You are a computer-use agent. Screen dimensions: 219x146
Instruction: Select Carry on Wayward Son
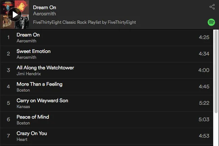tap(106, 103)
